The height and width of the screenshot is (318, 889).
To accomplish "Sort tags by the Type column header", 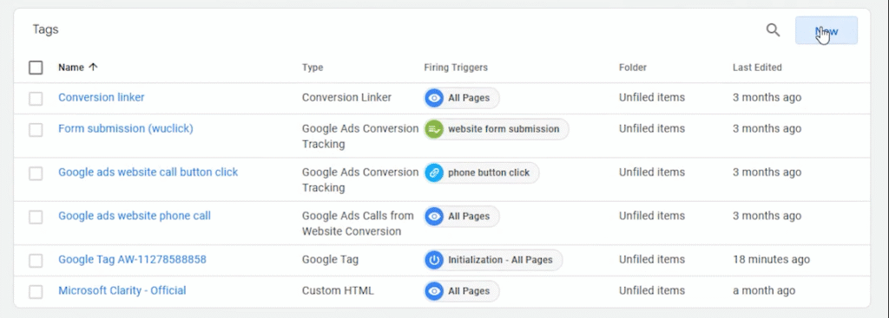I will [313, 68].
